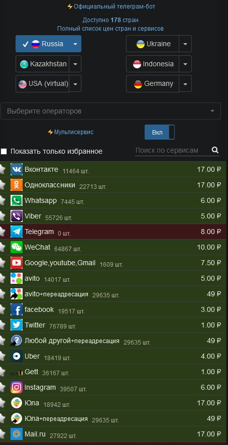This screenshot has width=228, height=445.
Task: Click the Instagram 39507 шт. count
Action: point(73,389)
